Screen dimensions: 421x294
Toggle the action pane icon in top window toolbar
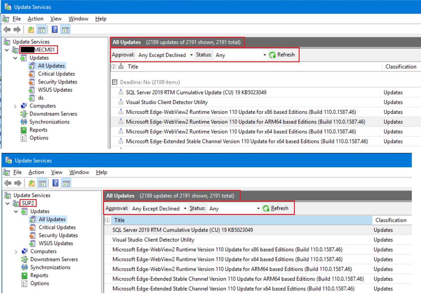(x=65, y=30)
